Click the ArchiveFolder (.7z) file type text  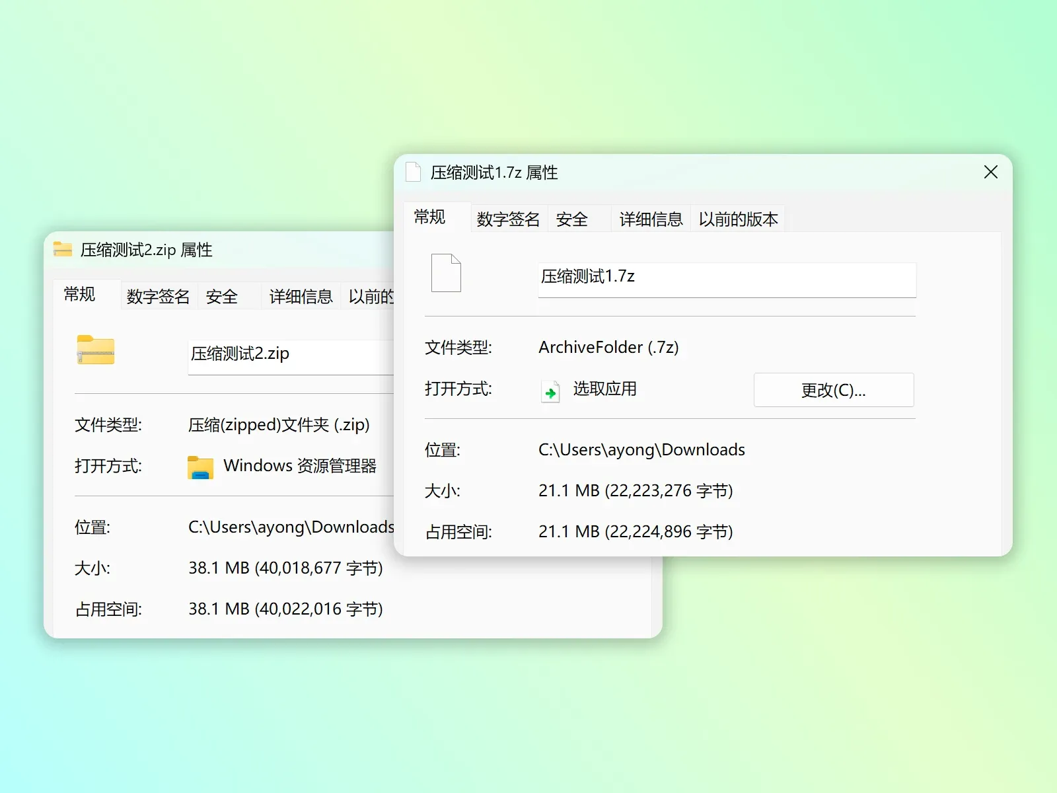point(608,347)
